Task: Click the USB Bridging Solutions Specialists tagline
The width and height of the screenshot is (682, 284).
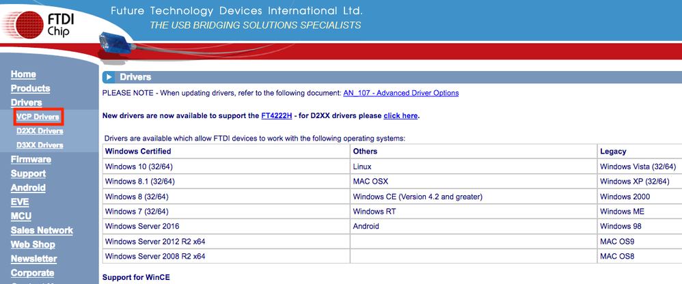Action: [256, 25]
